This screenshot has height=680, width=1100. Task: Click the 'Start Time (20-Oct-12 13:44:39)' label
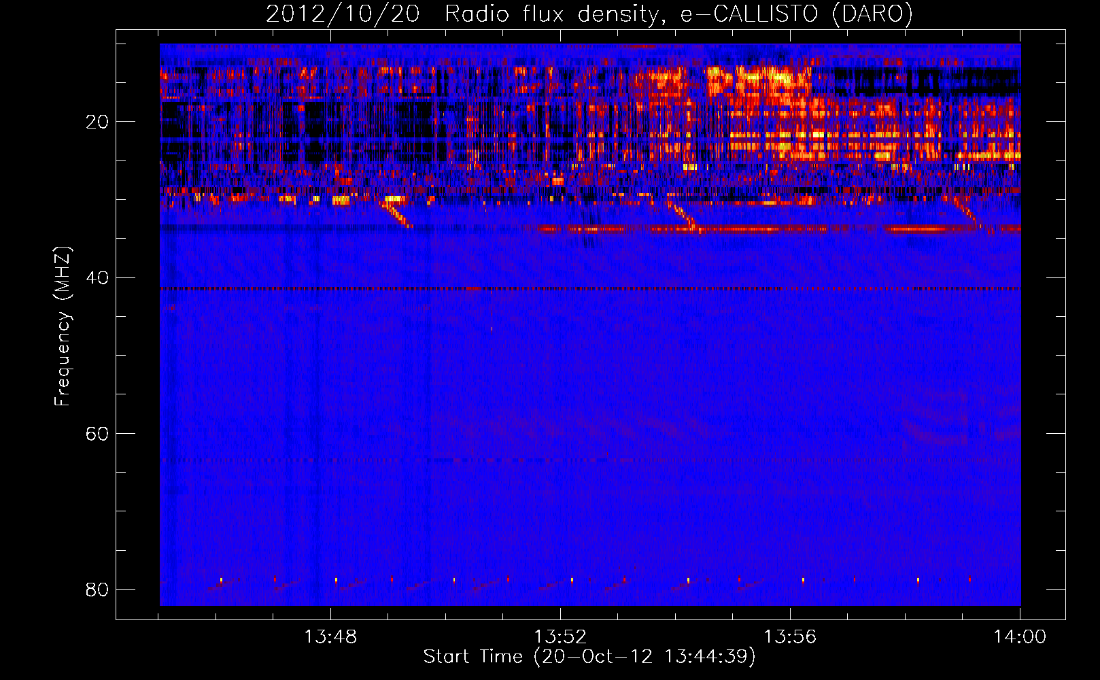(x=589, y=656)
